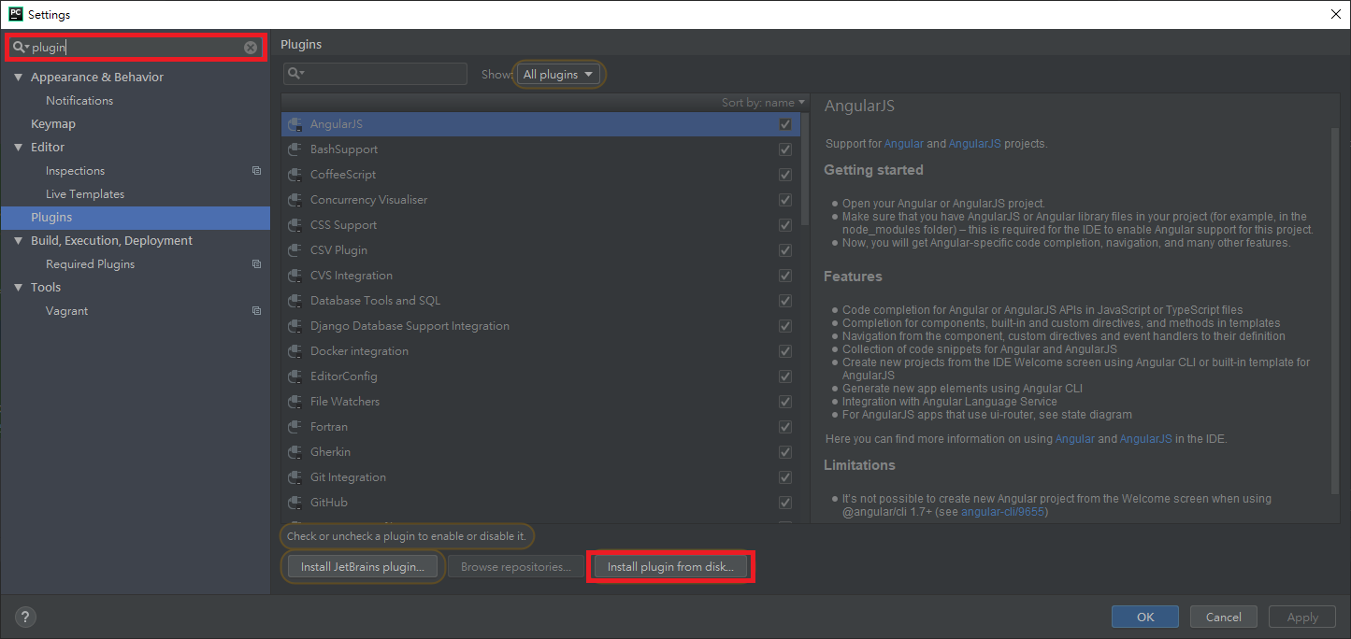Image resolution: width=1351 pixels, height=639 pixels.
Task: Click the magnifier icon in plugin search
Action: [295, 74]
